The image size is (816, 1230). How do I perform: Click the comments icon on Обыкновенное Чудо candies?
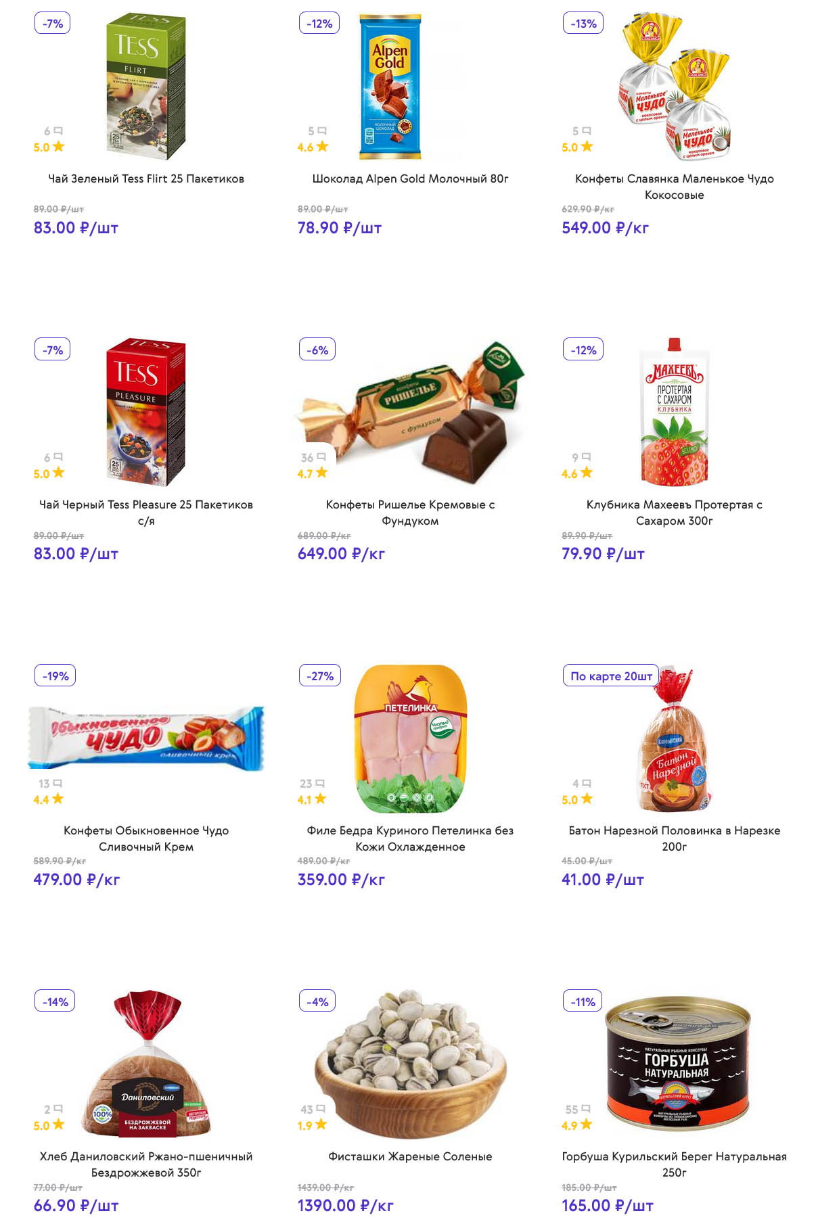pyautogui.click(x=58, y=783)
